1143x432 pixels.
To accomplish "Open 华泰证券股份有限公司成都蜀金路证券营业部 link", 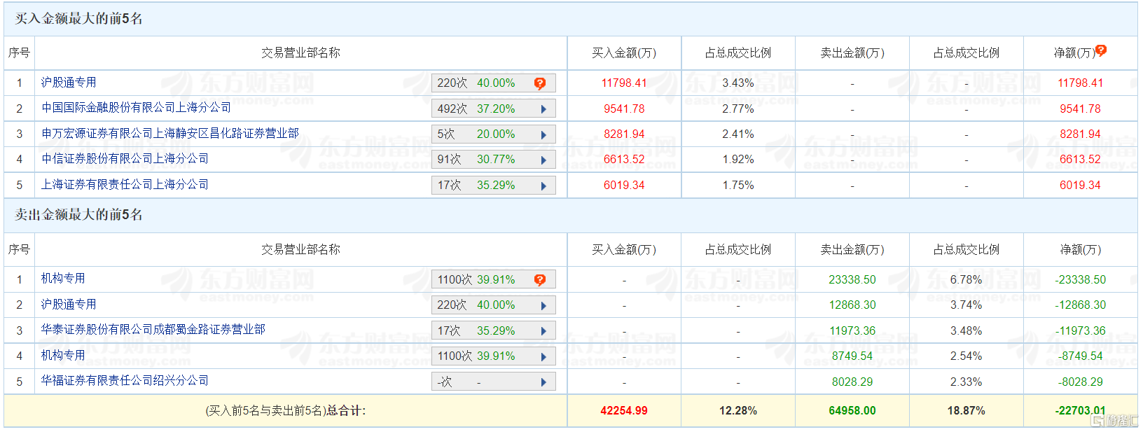I will [x=153, y=330].
